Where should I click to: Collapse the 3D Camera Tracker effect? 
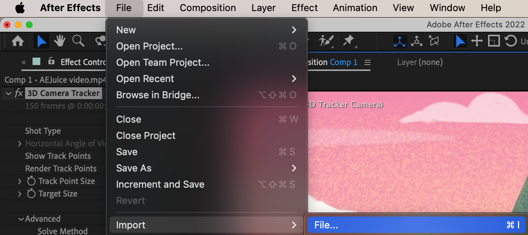click(x=8, y=93)
